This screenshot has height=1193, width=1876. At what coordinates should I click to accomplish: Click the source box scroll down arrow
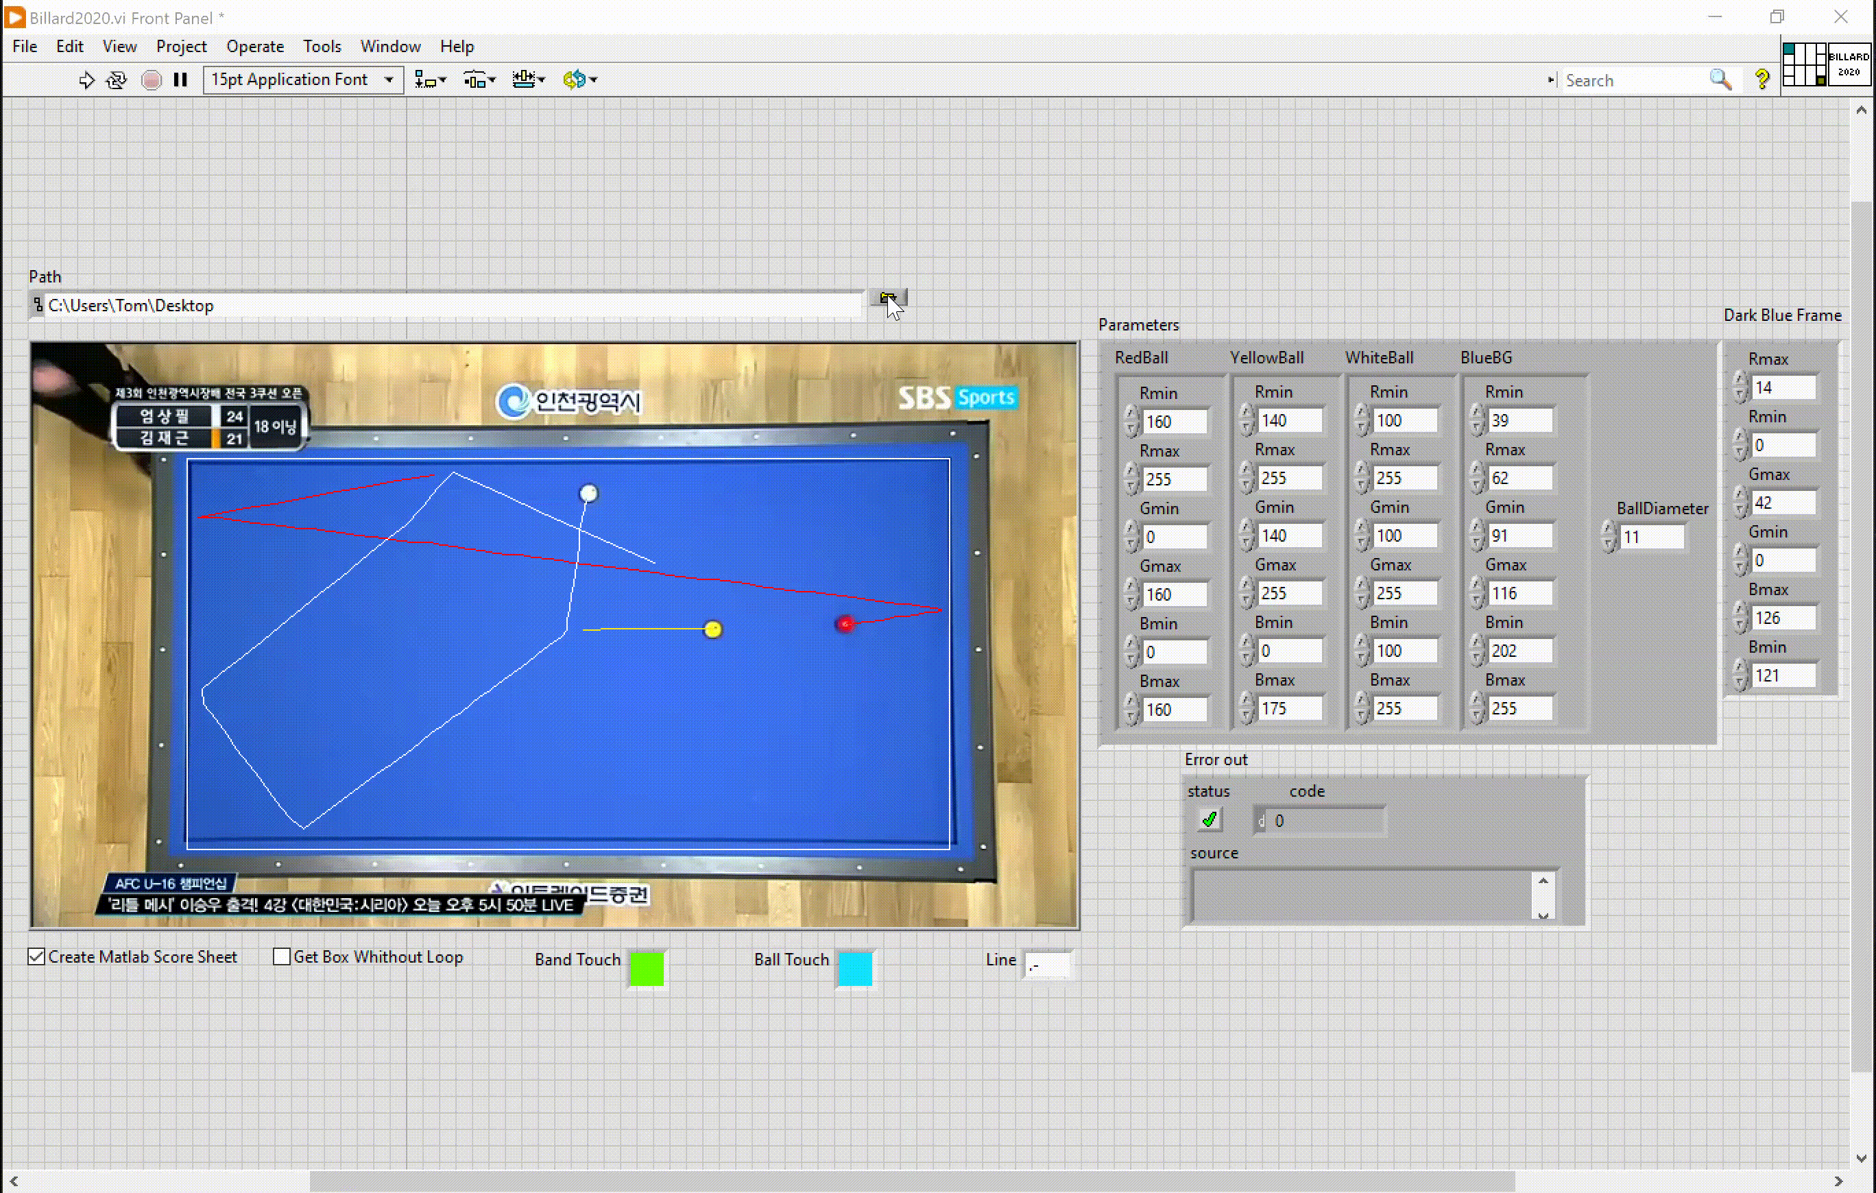click(1543, 915)
